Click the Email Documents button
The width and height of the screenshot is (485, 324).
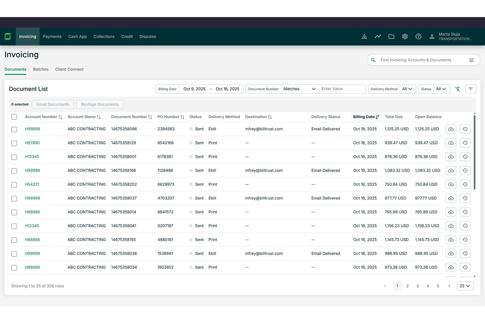(x=53, y=104)
